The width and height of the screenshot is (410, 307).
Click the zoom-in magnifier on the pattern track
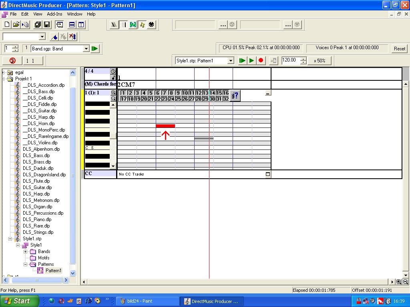point(113,93)
